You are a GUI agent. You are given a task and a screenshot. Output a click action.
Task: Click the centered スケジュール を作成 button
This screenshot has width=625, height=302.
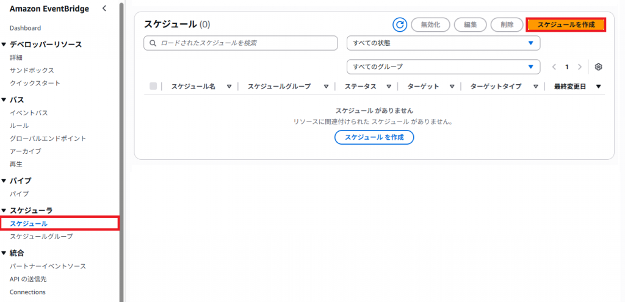tap(374, 137)
